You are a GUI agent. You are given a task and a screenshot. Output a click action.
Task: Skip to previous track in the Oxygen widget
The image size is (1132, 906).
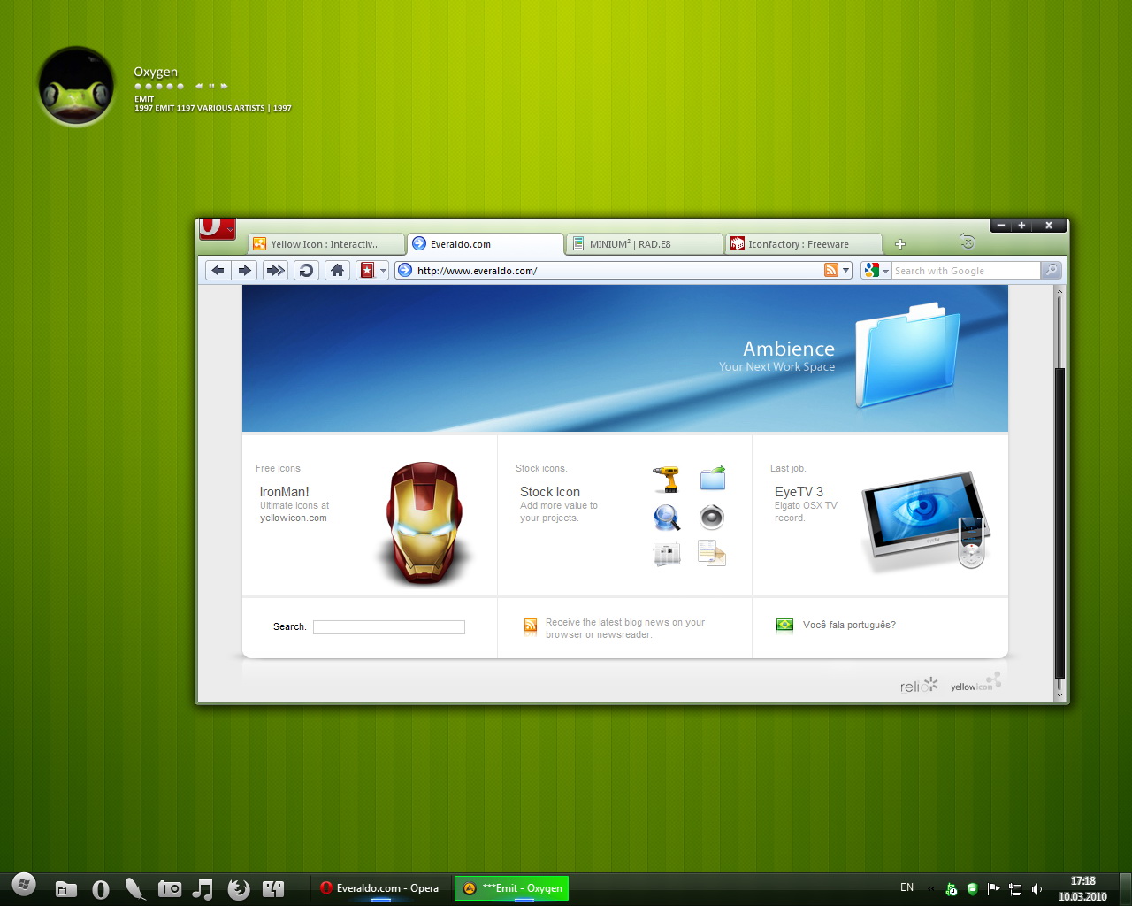[x=200, y=86]
